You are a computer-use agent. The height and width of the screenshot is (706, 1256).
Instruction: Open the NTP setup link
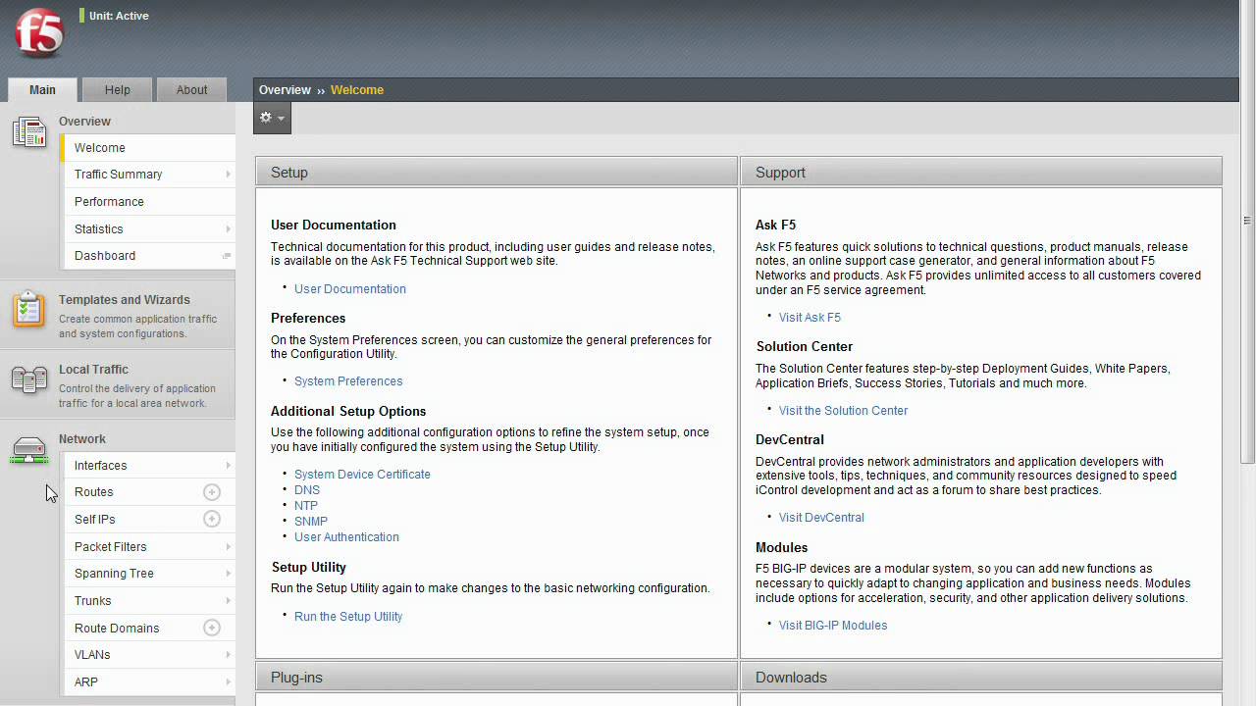[306, 506]
